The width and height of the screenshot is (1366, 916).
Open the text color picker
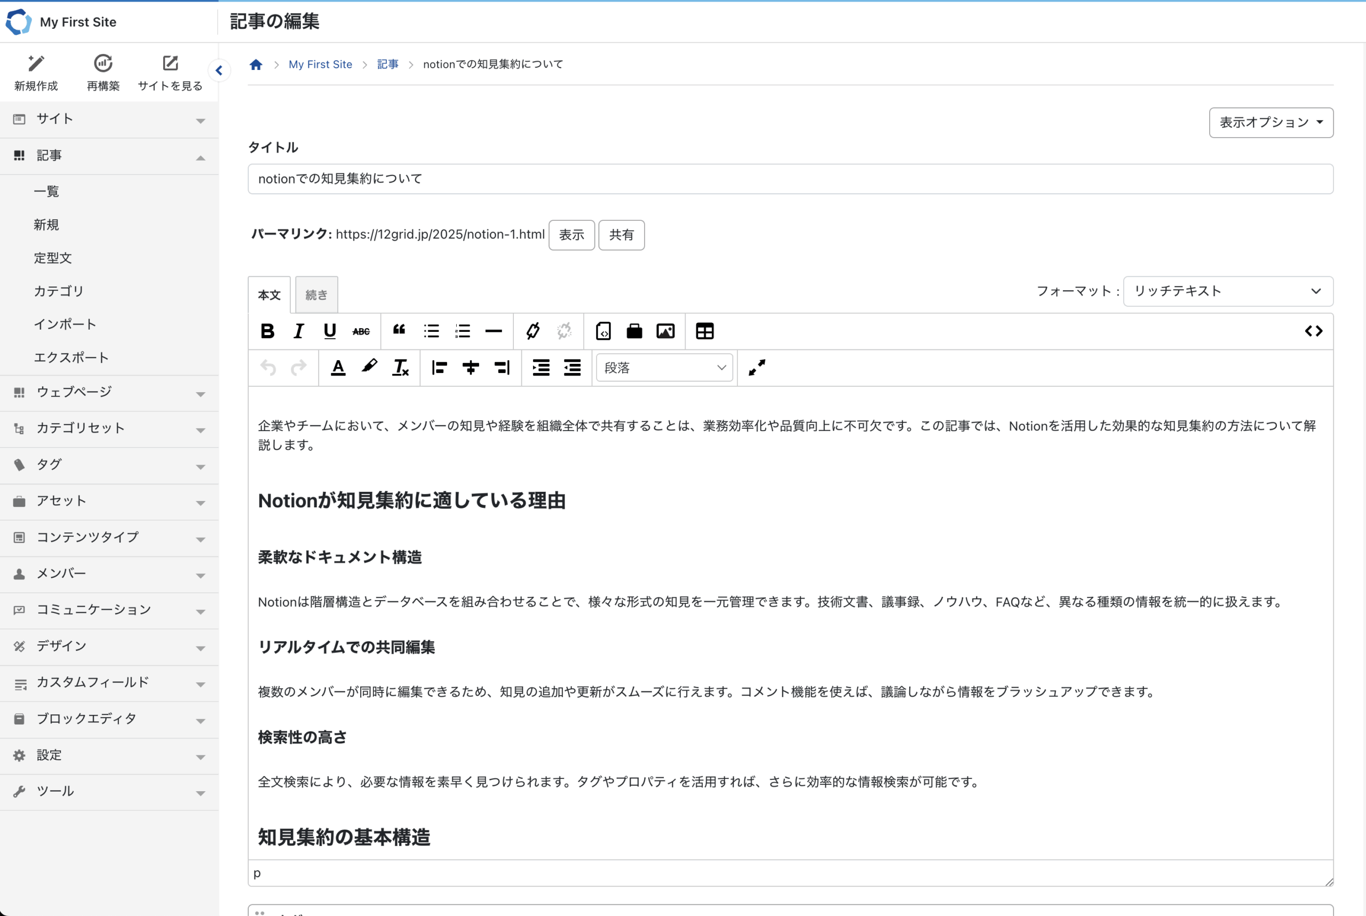[x=338, y=368]
